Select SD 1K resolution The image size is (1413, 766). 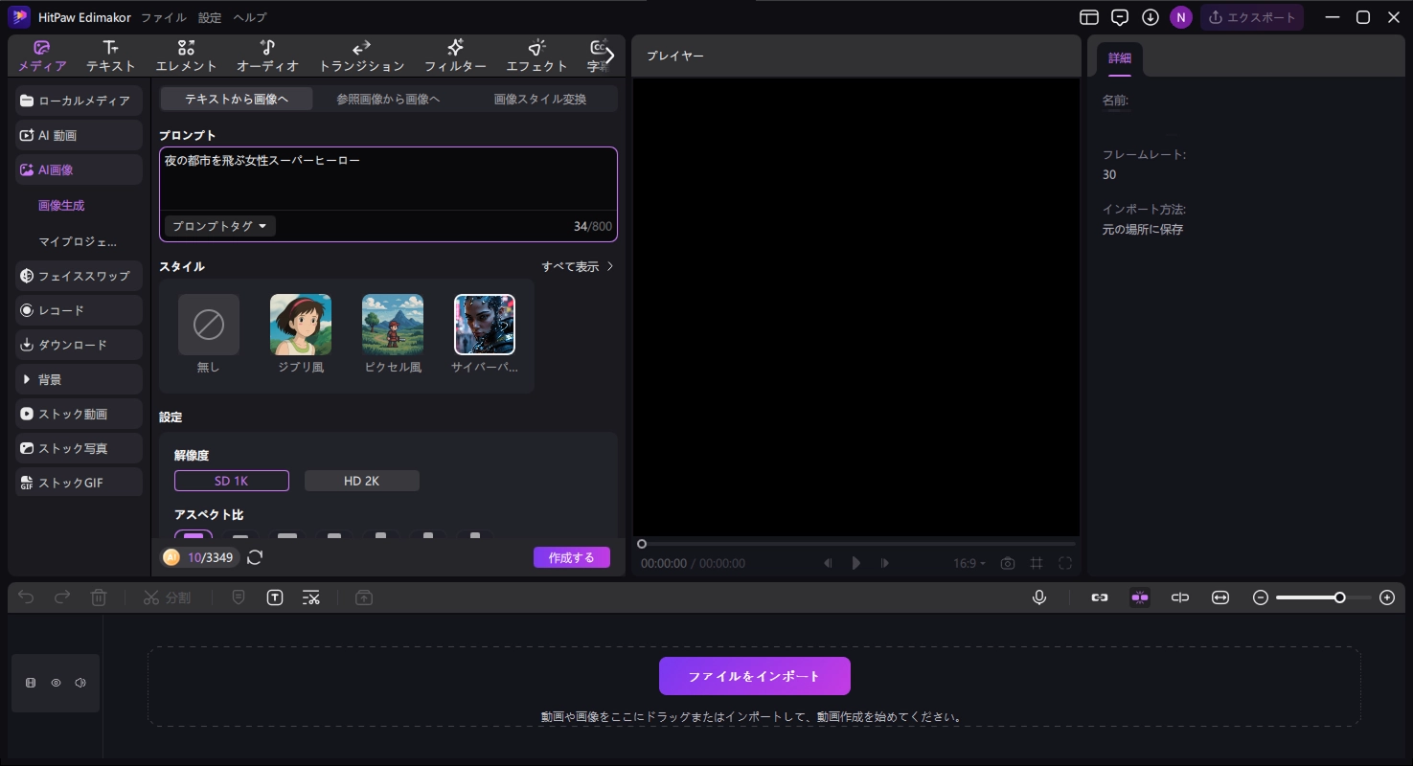pyautogui.click(x=232, y=481)
